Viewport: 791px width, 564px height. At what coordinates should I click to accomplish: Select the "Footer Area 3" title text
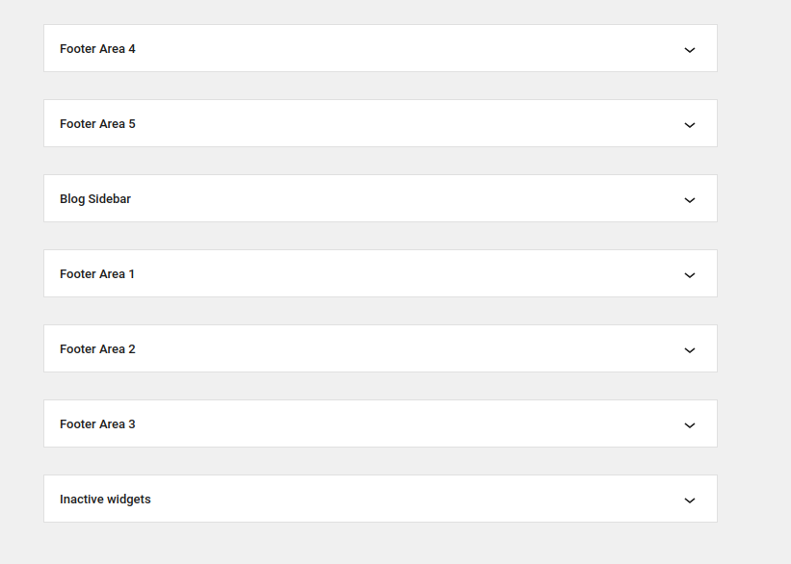click(97, 424)
